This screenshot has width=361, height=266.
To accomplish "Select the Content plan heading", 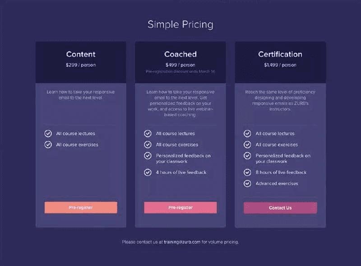I will 81,54.
